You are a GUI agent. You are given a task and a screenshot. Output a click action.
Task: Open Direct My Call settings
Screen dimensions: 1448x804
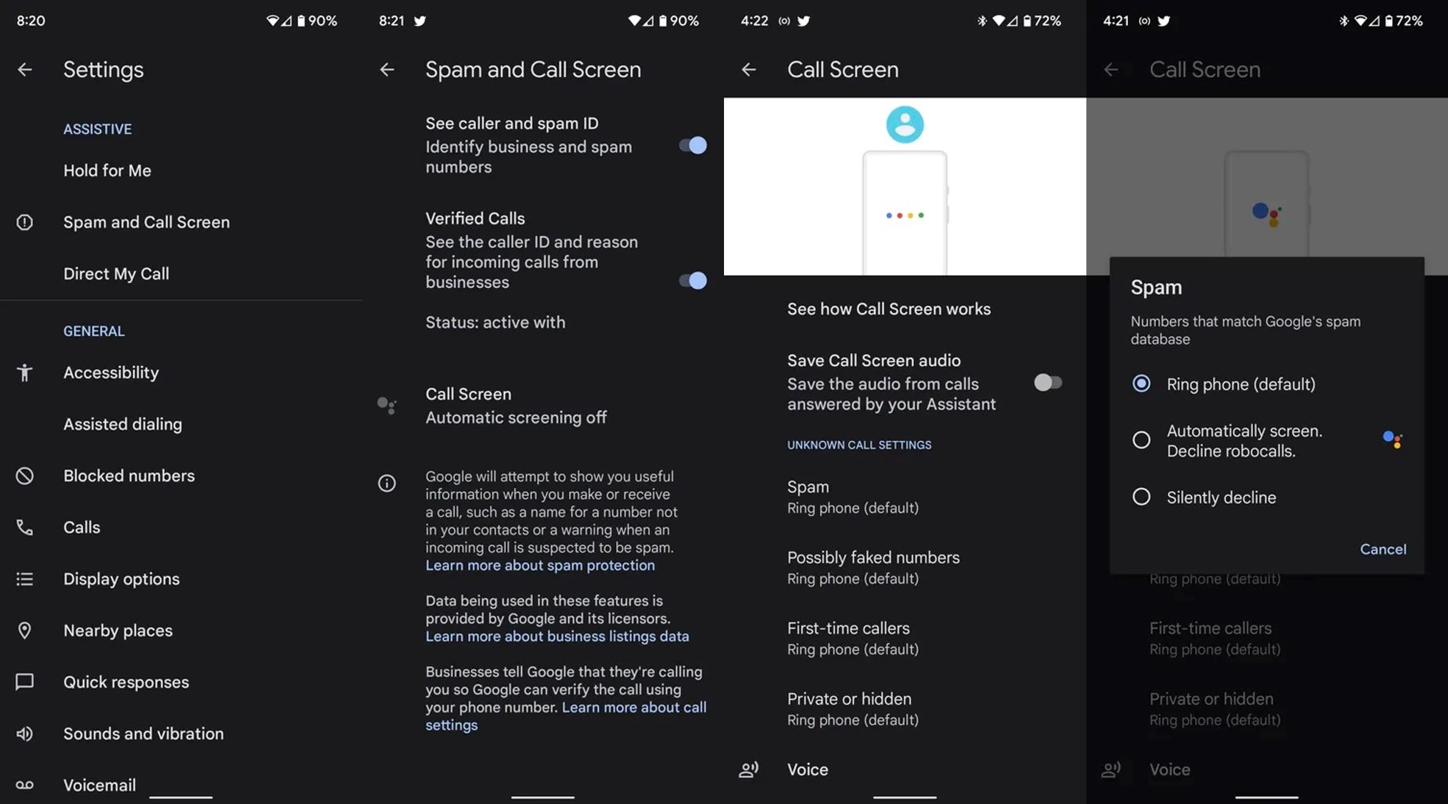pos(116,273)
